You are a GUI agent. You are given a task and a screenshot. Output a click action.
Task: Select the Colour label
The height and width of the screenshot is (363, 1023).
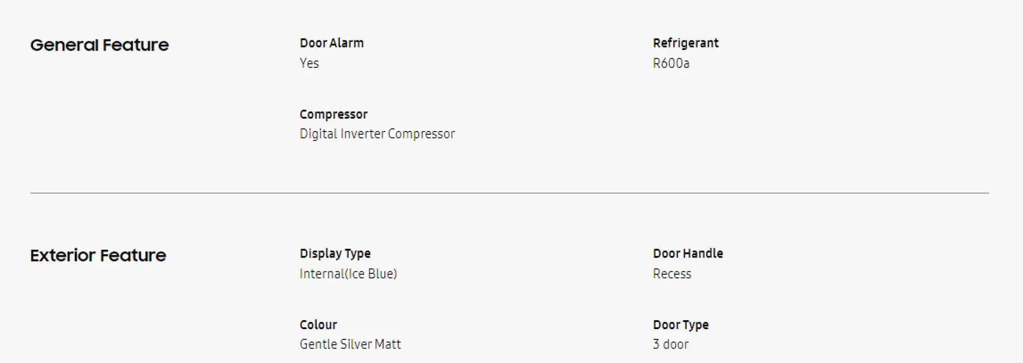pos(318,325)
